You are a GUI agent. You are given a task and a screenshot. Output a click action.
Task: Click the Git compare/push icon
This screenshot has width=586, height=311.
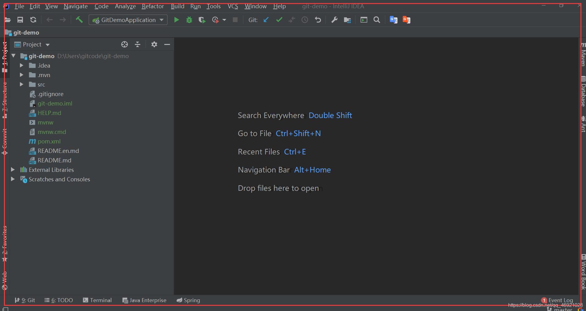coord(292,20)
